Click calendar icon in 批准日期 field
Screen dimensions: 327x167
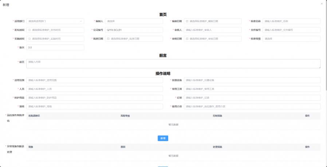pyautogui.click(x=108, y=39)
